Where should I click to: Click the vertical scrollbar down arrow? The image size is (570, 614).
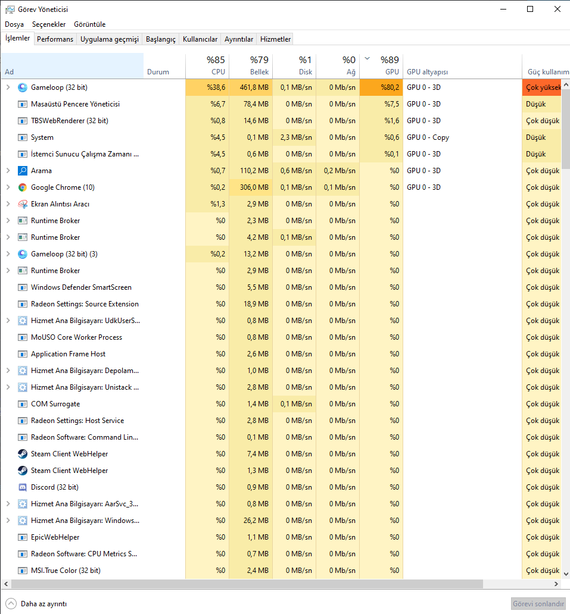click(x=566, y=574)
